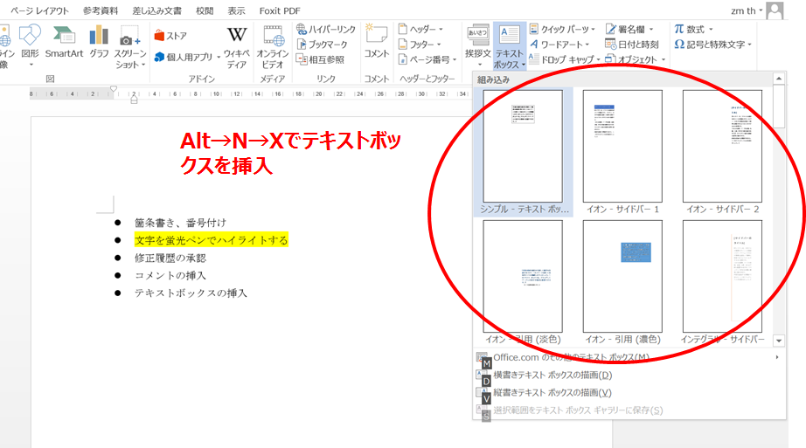
Task: Insert a ハイパーリンク
Action: [326, 30]
